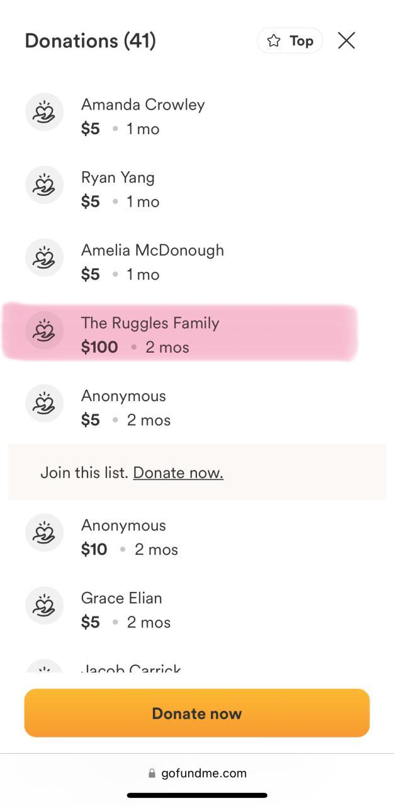Close the Donations list
This screenshot has width=394, height=806.
[346, 41]
